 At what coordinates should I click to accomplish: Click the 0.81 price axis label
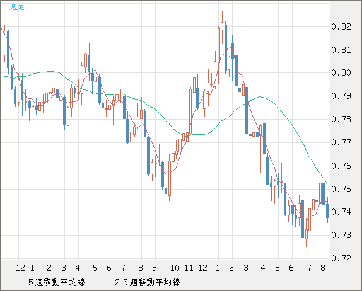coord(341,50)
